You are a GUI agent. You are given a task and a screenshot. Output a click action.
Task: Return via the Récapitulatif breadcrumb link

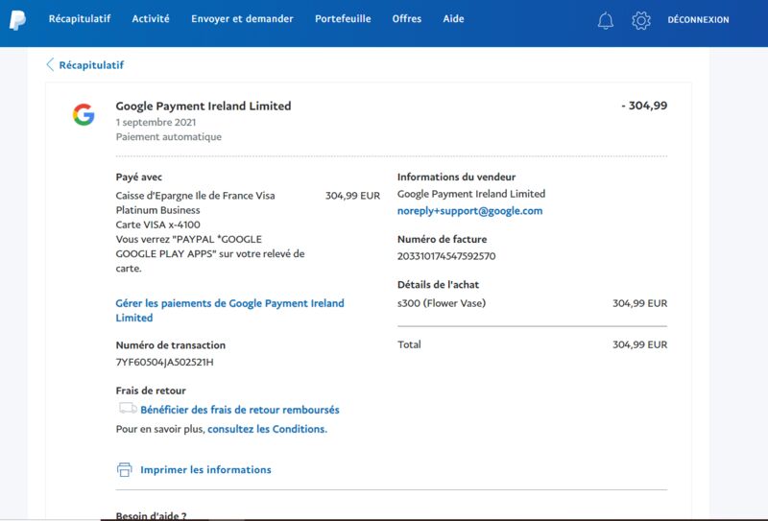coord(91,65)
